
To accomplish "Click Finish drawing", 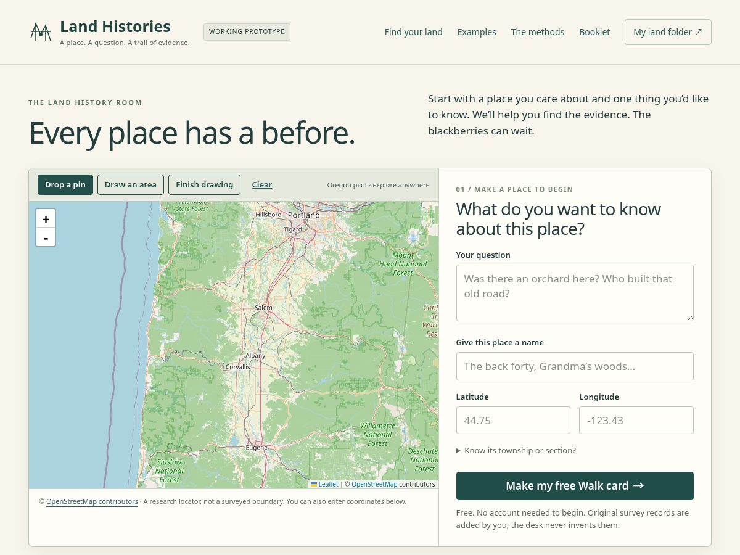I will pos(204,184).
